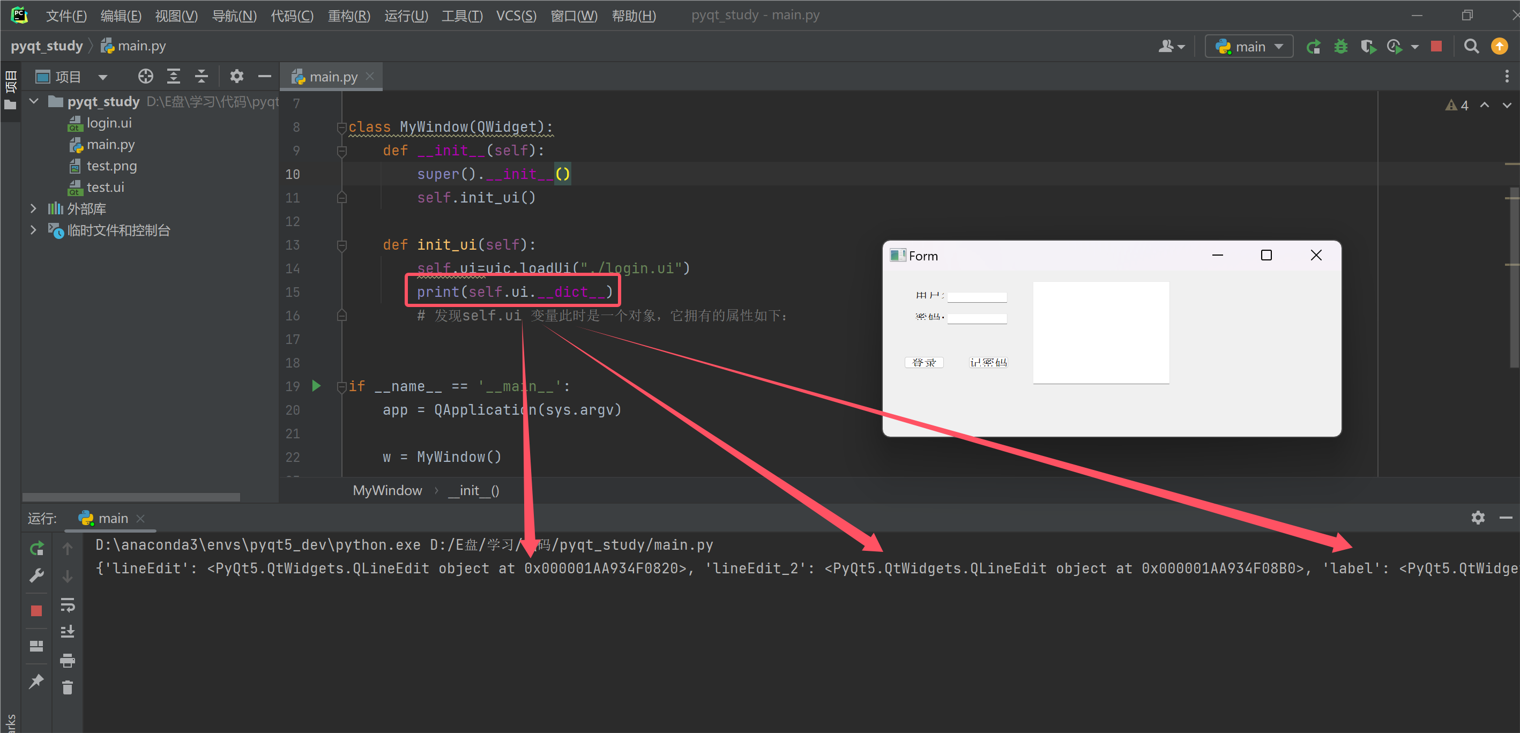Click 登录 button in Form window
1520x733 pixels.
click(x=924, y=362)
